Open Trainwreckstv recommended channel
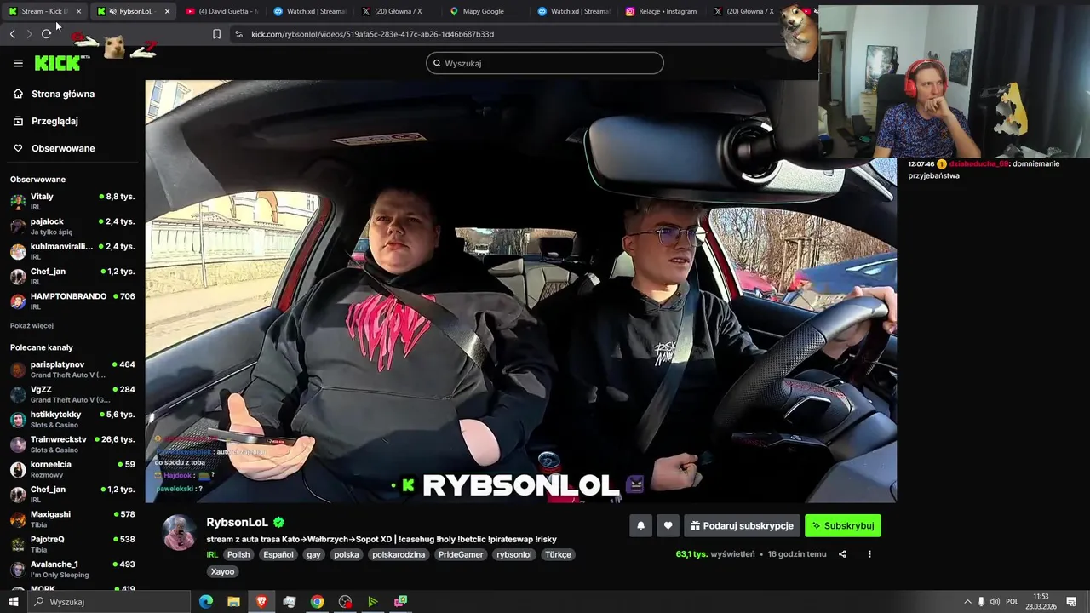 click(72, 444)
